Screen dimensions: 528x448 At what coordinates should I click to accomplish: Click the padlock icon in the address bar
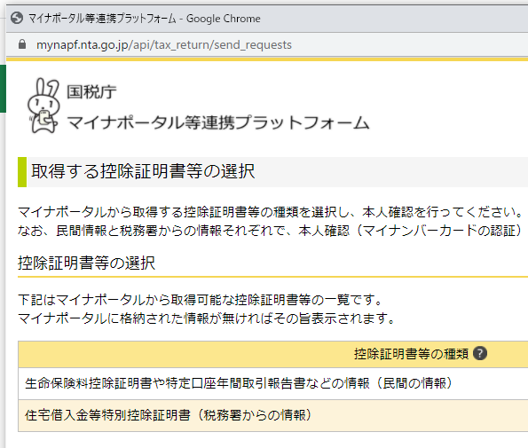click(x=22, y=44)
